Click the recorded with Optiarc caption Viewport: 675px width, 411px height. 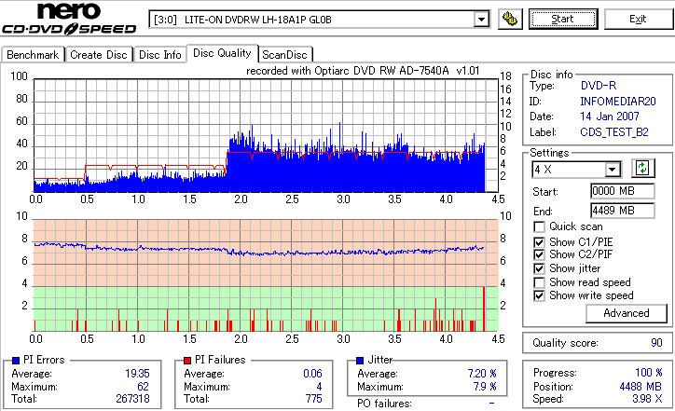[363, 71]
